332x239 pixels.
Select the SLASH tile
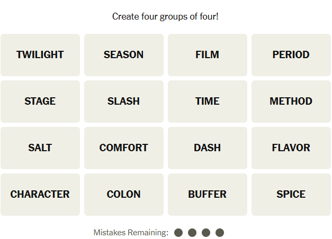[x=124, y=102]
